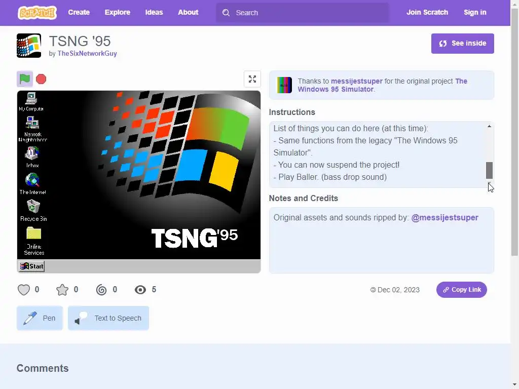Viewport: 519px width, 389px height.
Task: Click the TSNG '95 project title
Action: point(80,42)
